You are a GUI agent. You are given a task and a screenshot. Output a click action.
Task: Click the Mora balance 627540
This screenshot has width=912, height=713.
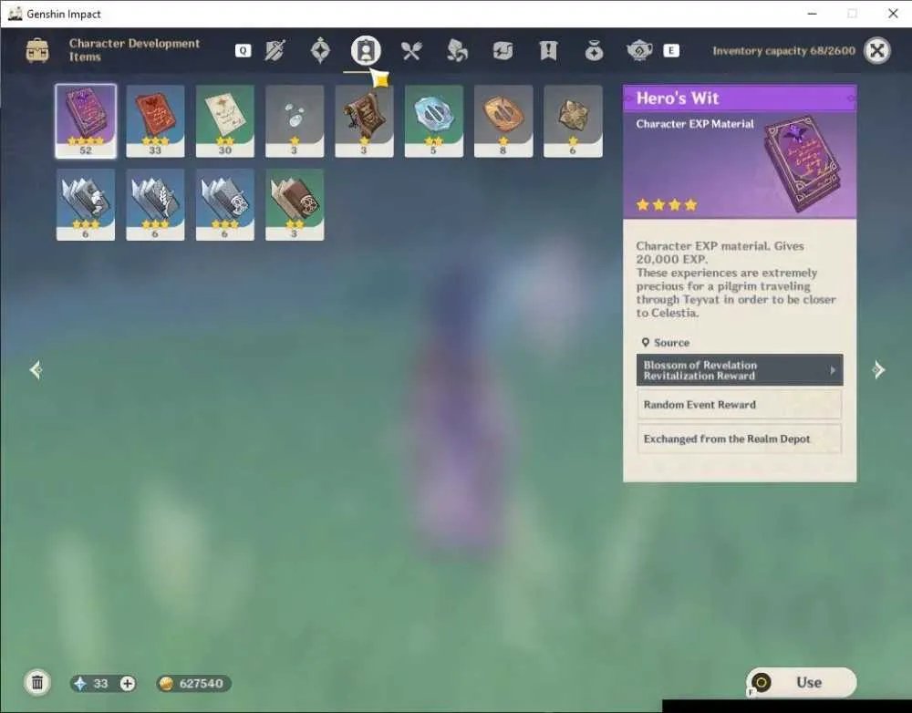(x=193, y=683)
